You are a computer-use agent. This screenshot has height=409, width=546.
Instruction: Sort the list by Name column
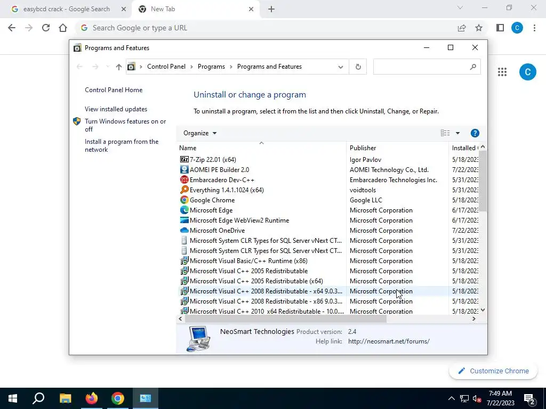[261, 148]
